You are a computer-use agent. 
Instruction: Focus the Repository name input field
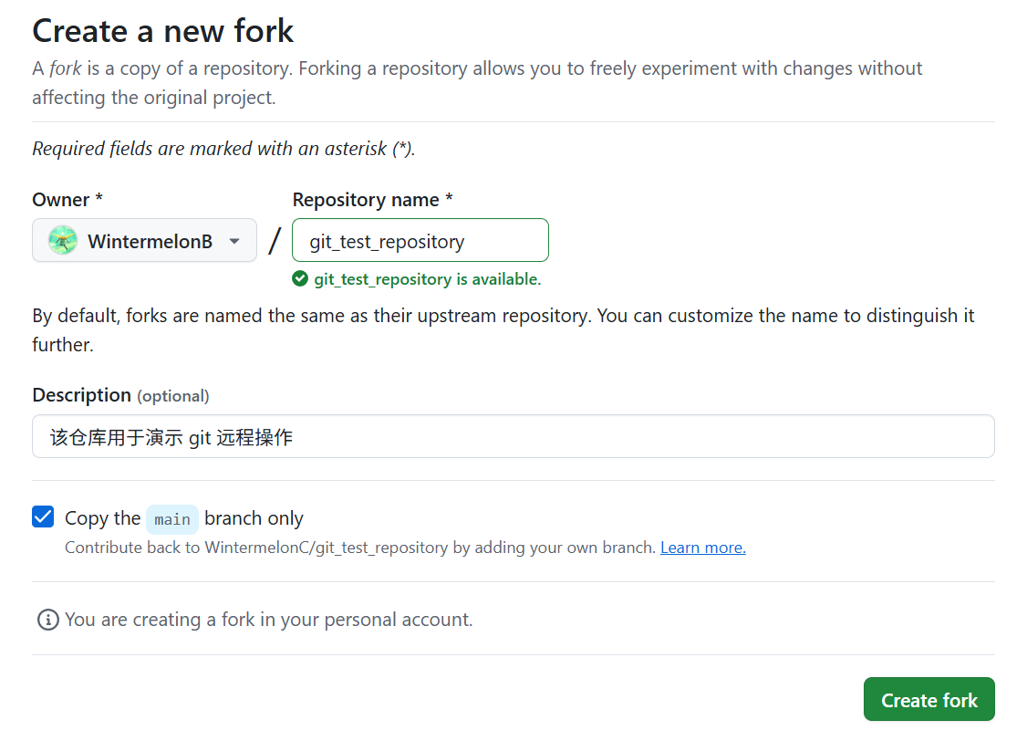point(420,241)
